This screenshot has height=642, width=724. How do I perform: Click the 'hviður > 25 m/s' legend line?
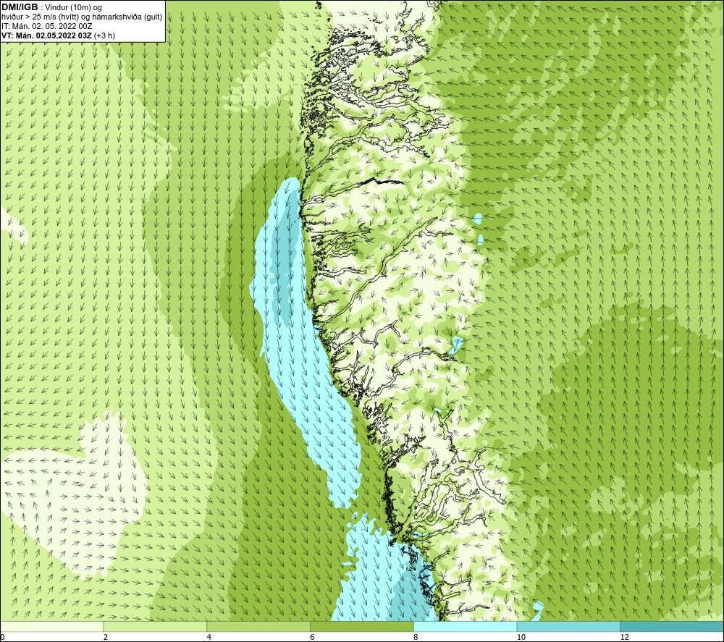(82, 17)
